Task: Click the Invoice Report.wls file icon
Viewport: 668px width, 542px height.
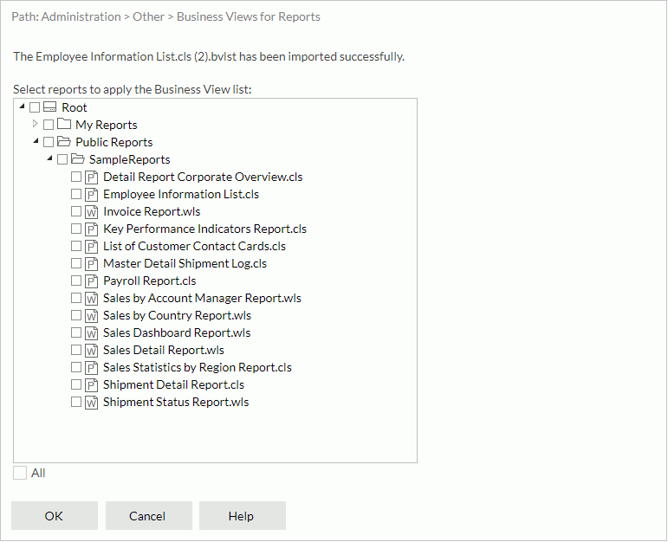Action: tap(91, 211)
